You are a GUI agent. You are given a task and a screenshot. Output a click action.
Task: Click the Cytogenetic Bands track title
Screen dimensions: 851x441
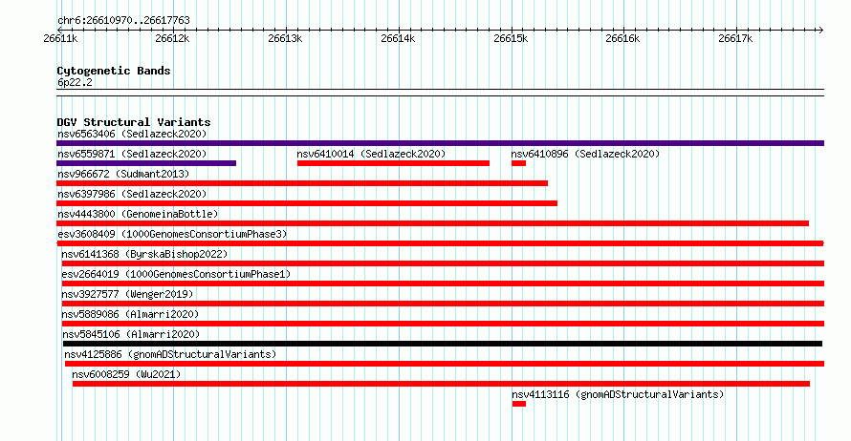tap(114, 71)
